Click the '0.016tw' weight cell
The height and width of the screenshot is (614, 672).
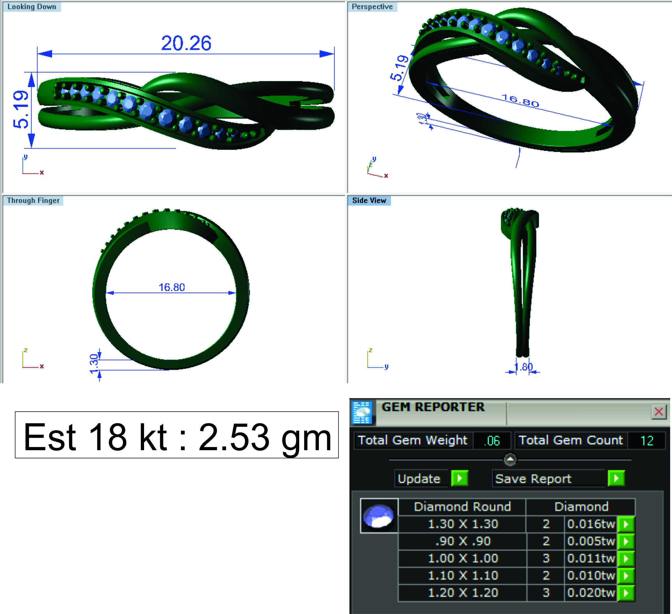[591, 524]
